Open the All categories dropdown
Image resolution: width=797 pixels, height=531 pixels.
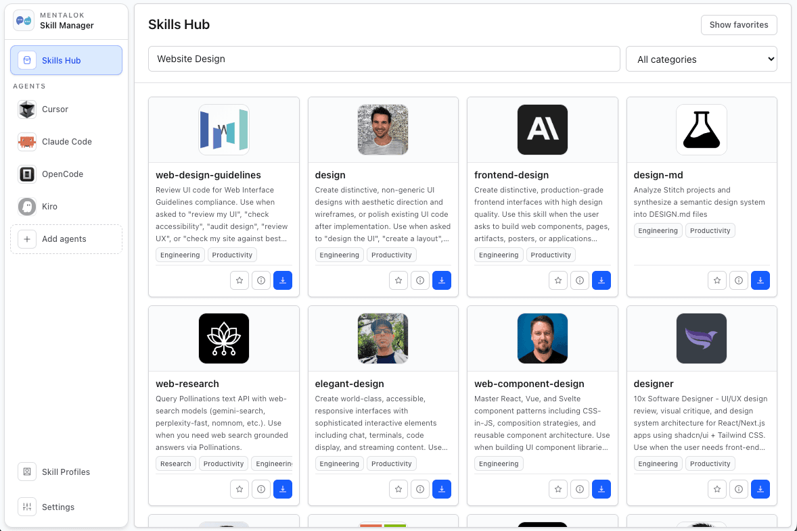[x=702, y=59]
